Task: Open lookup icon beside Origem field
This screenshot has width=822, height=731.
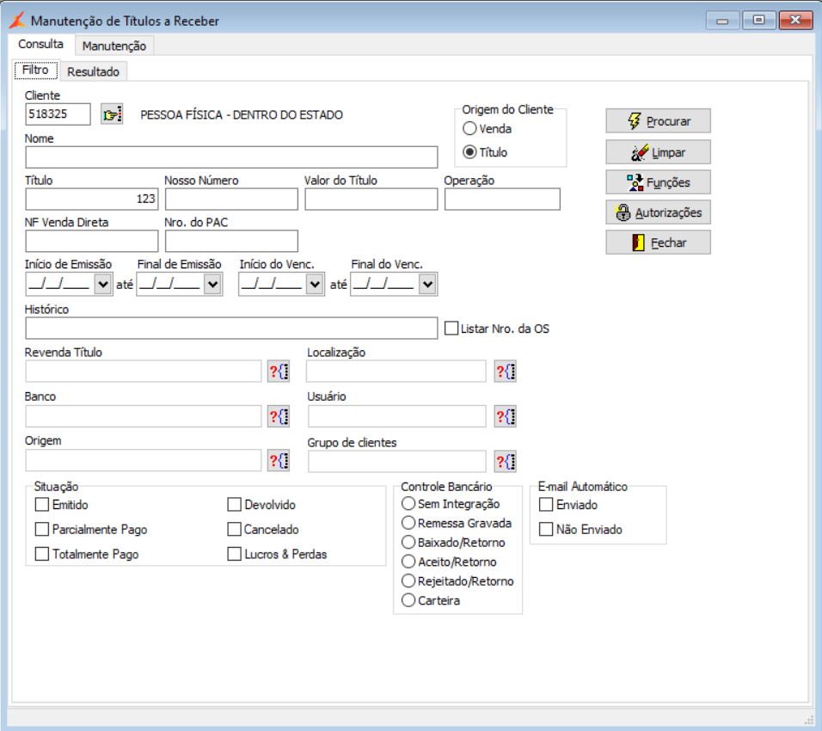Action: [x=279, y=460]
